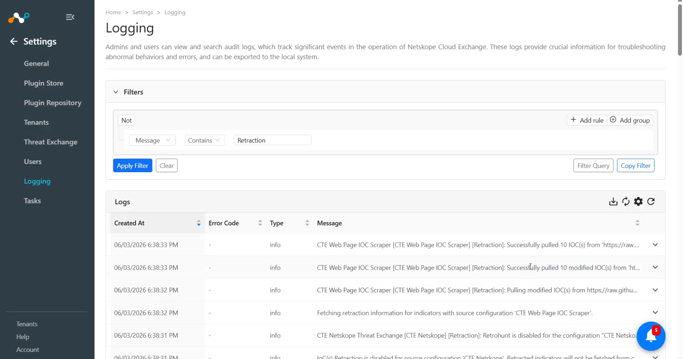Open the Contains operator dropdown
The height and width of the screenshot is (359, 683).
(x=205, y=140)
